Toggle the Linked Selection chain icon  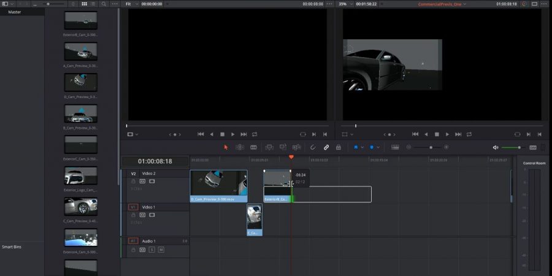pos(326,147)
